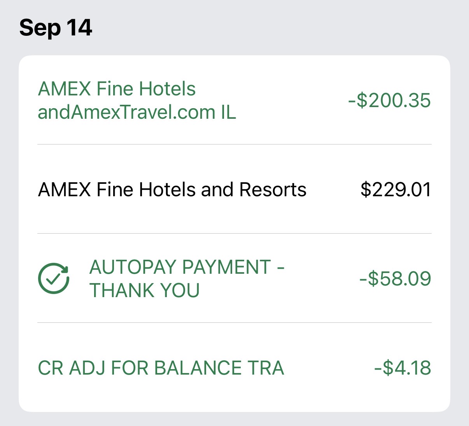The height and width of the screenshot is (426, 469).
Task: Click the autopay circular checkmark icon
Action: pos(54,278)
